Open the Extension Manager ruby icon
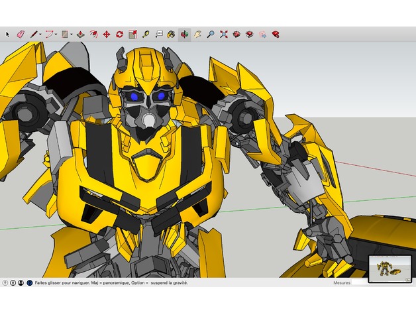The height and width of the screenshot is (313, 416). [276, 34]
